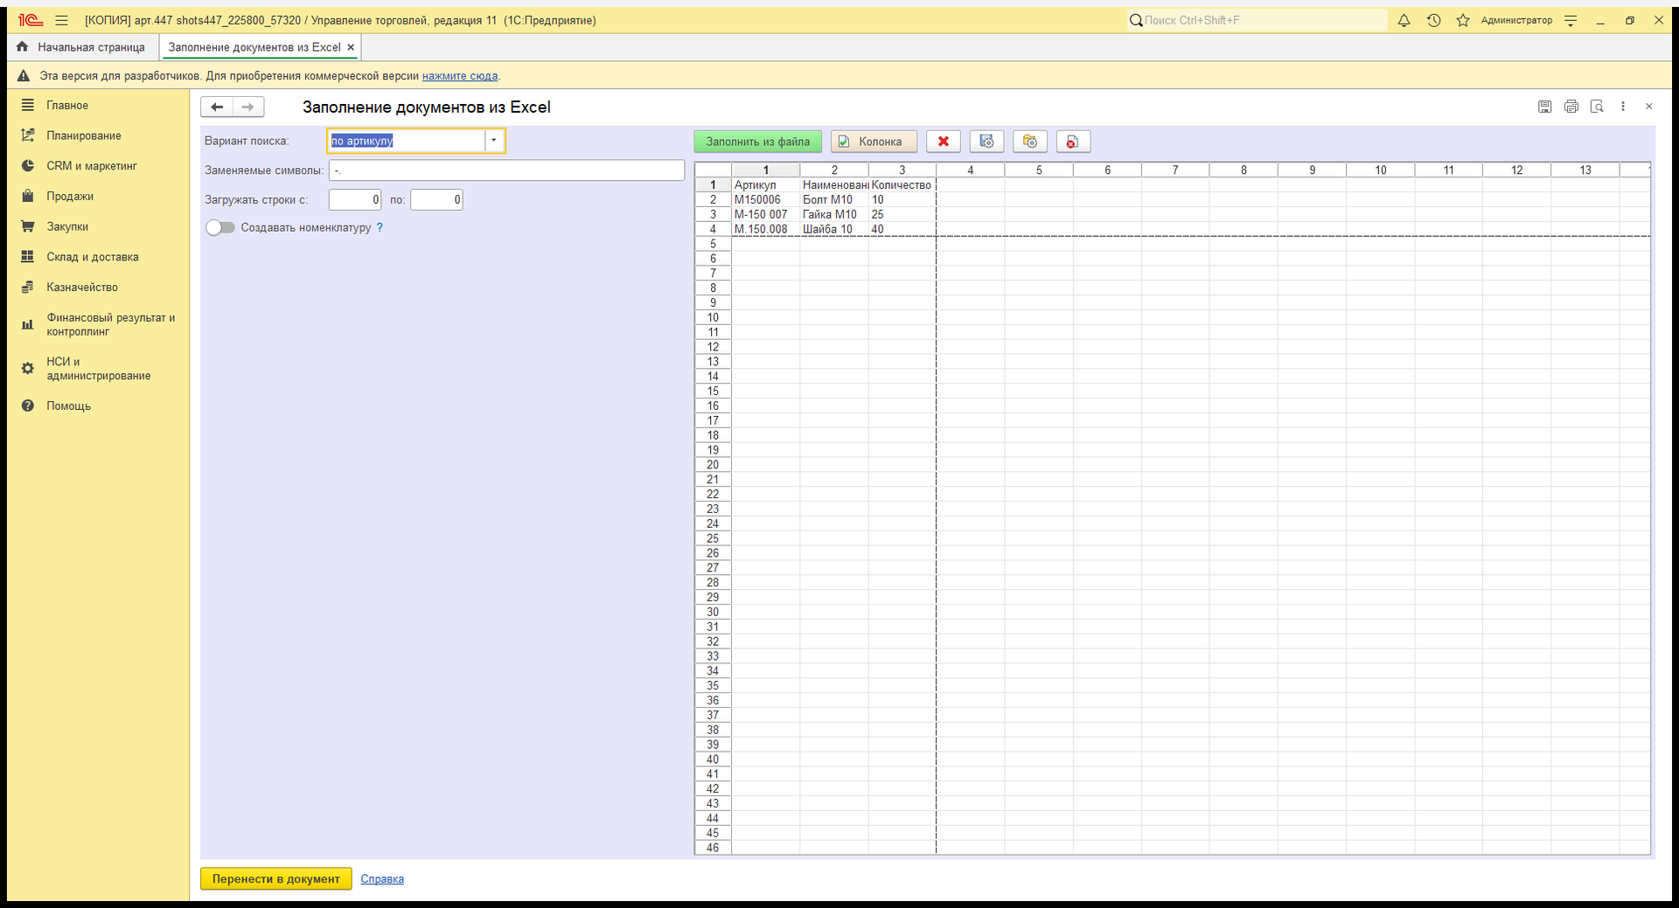Image resolution: width=1679 pixels, height=908 pixels.
Task: Open favorites star icon
Action: coord(1462,20)
